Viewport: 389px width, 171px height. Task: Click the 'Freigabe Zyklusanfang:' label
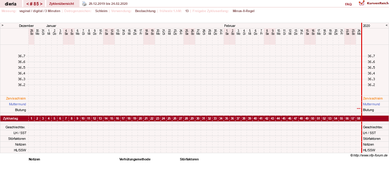211,11
